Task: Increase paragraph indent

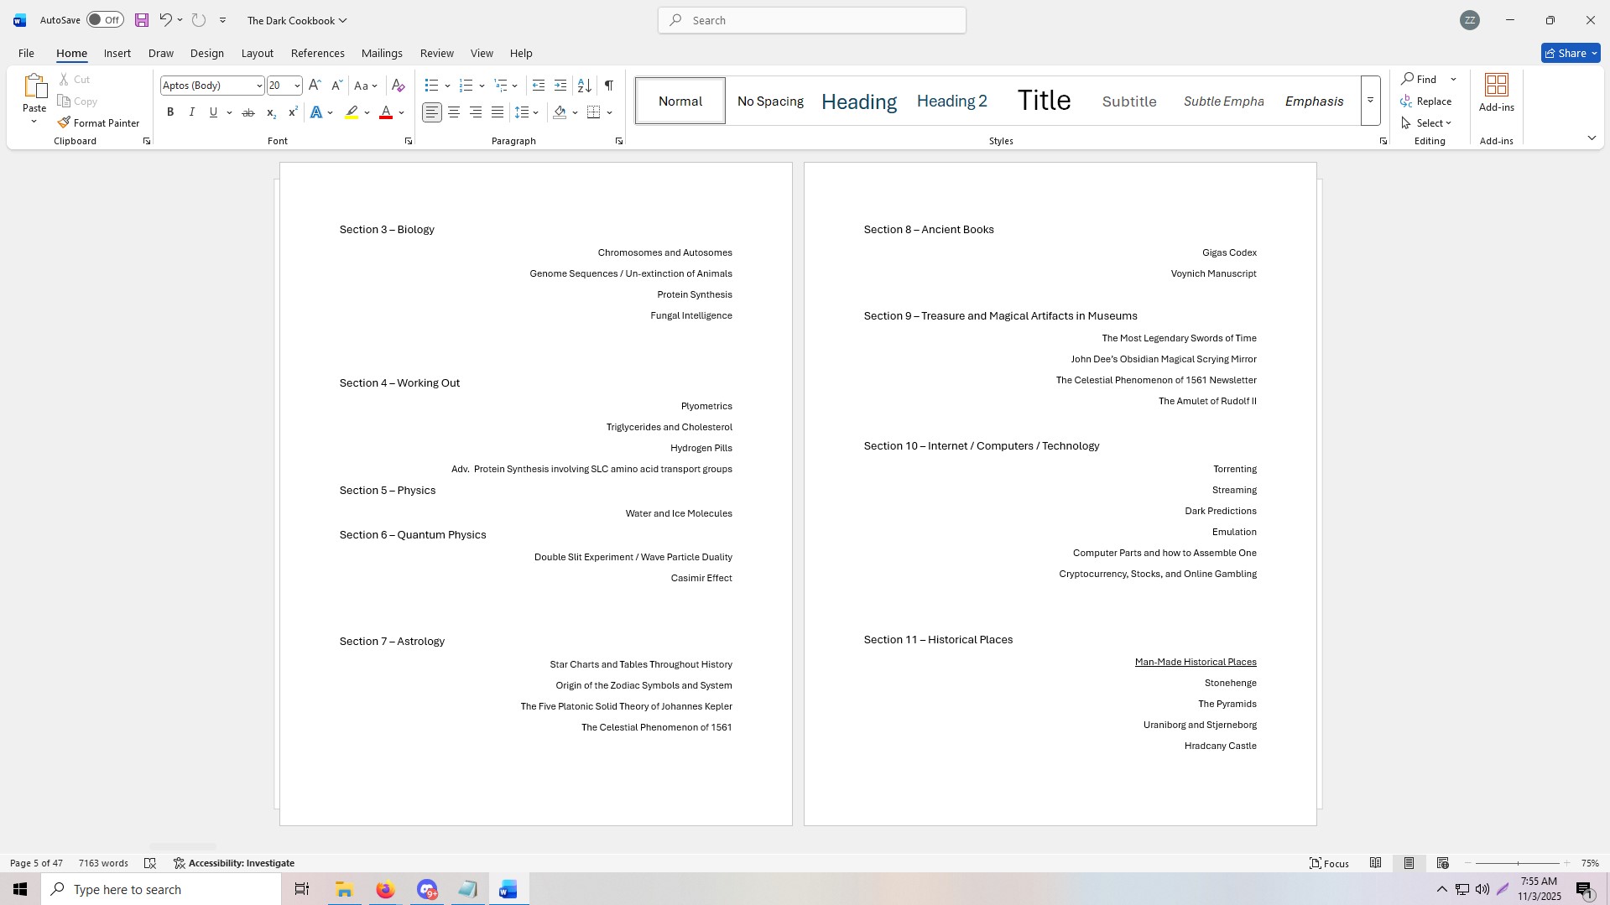Action: (560, 86)
